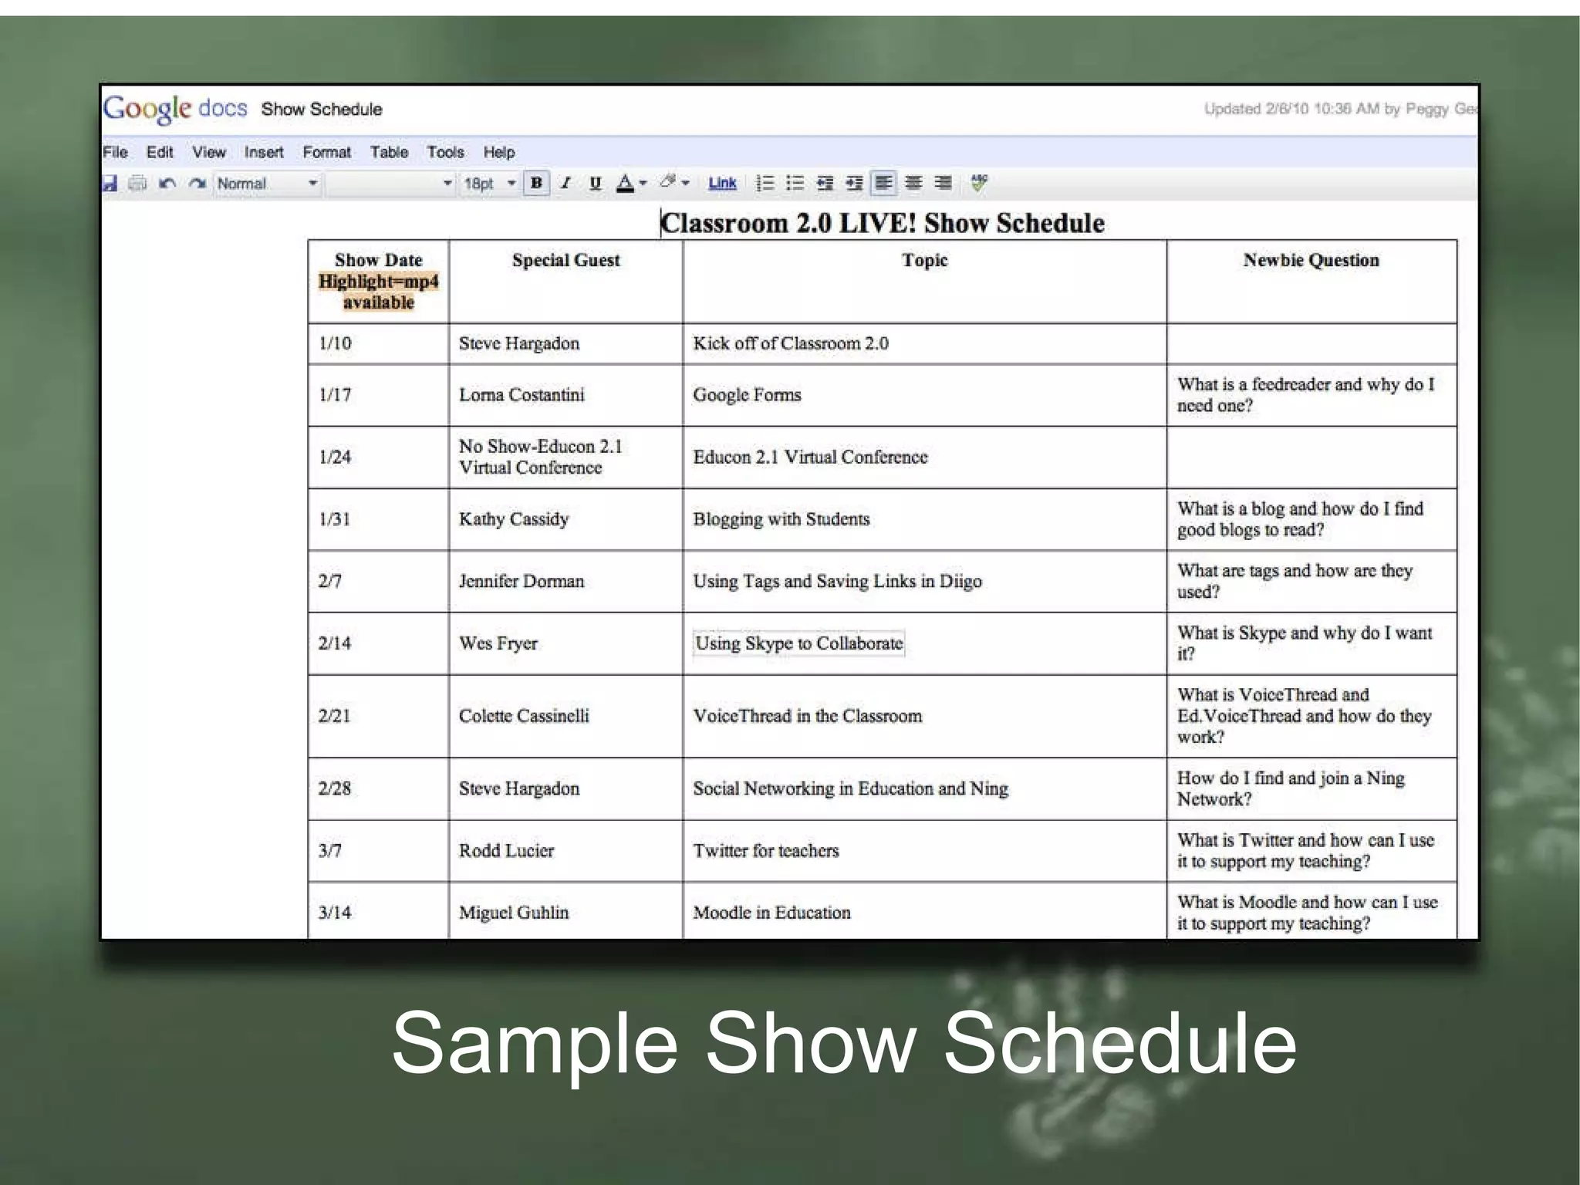
Task: Toggle Italic formatting
Action: pos(565,183)
